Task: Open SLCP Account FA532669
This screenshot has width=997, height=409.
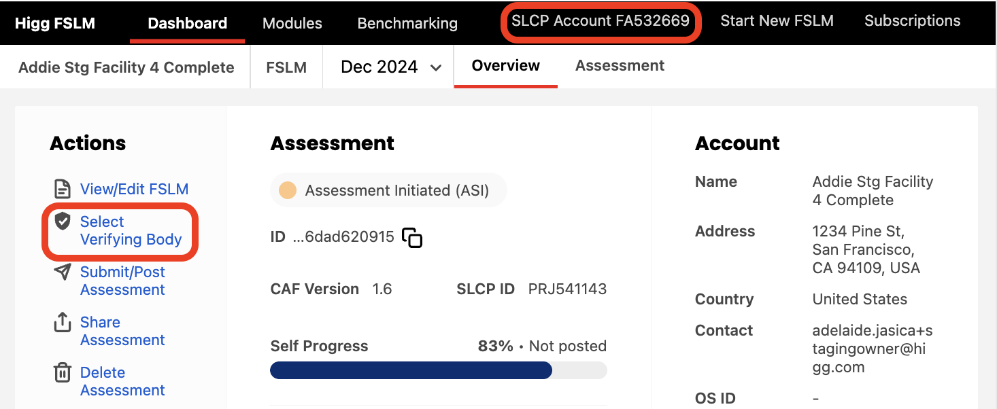Action: (x=601, y=20)
